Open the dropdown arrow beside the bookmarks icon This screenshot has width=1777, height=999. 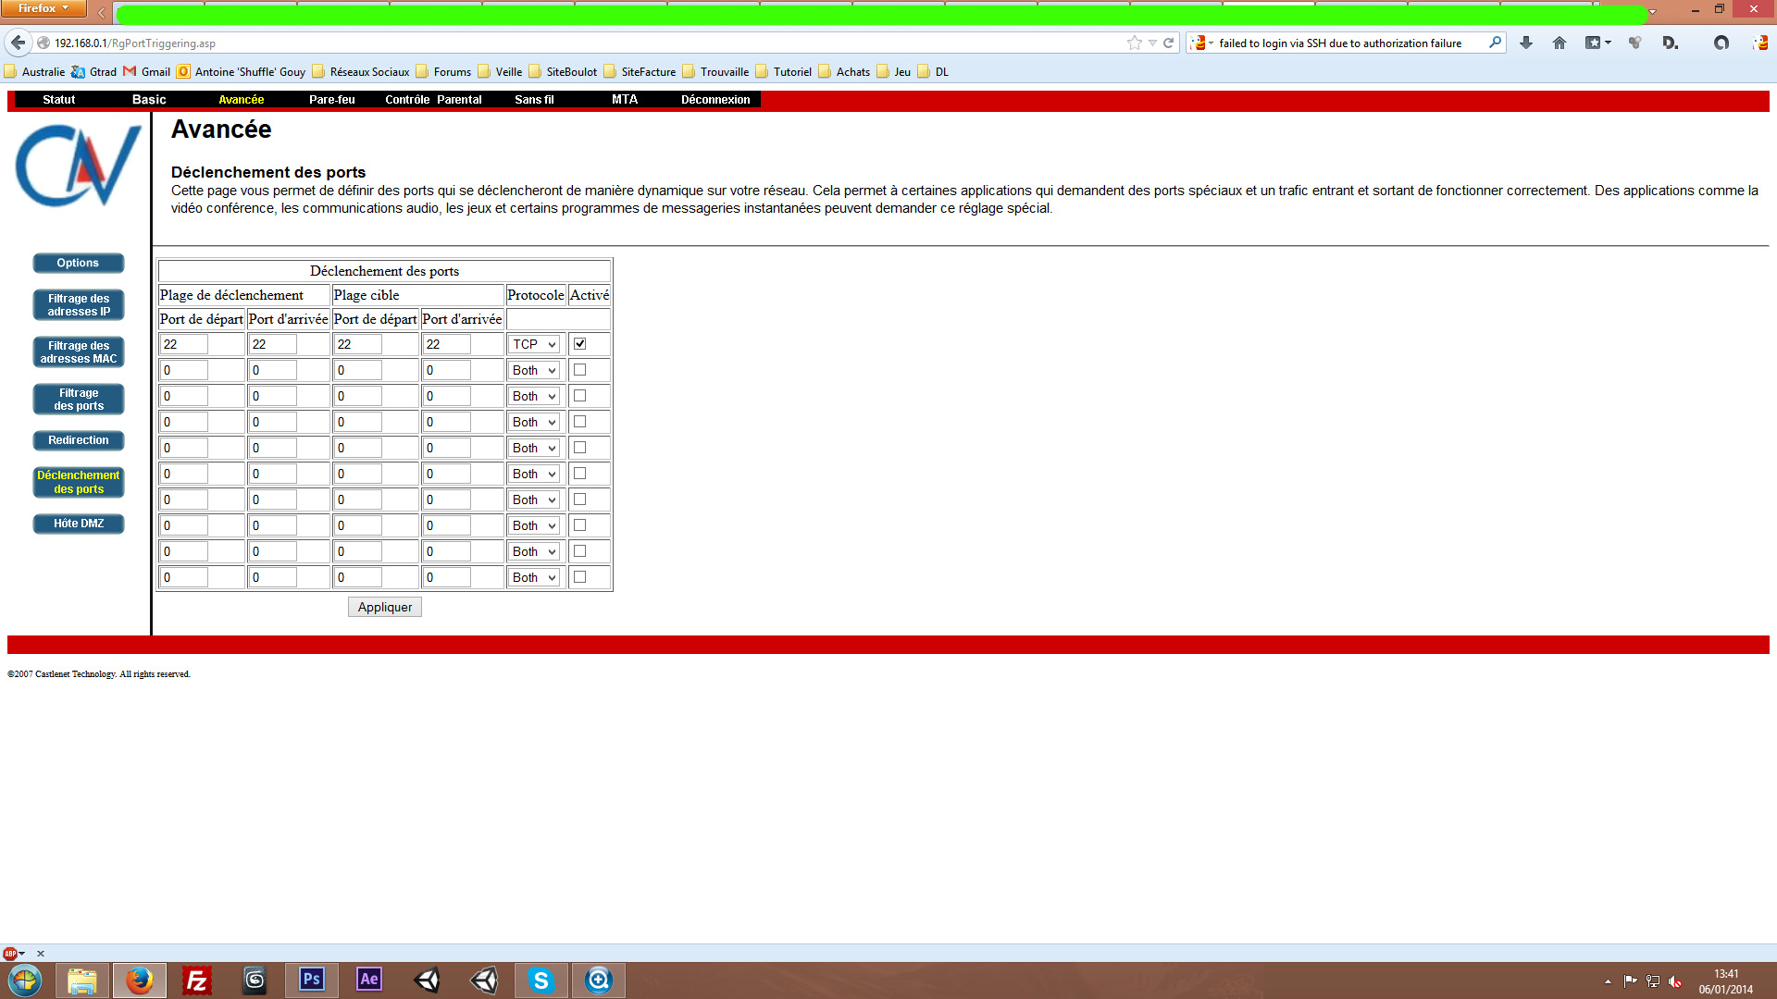[1609, 43]
